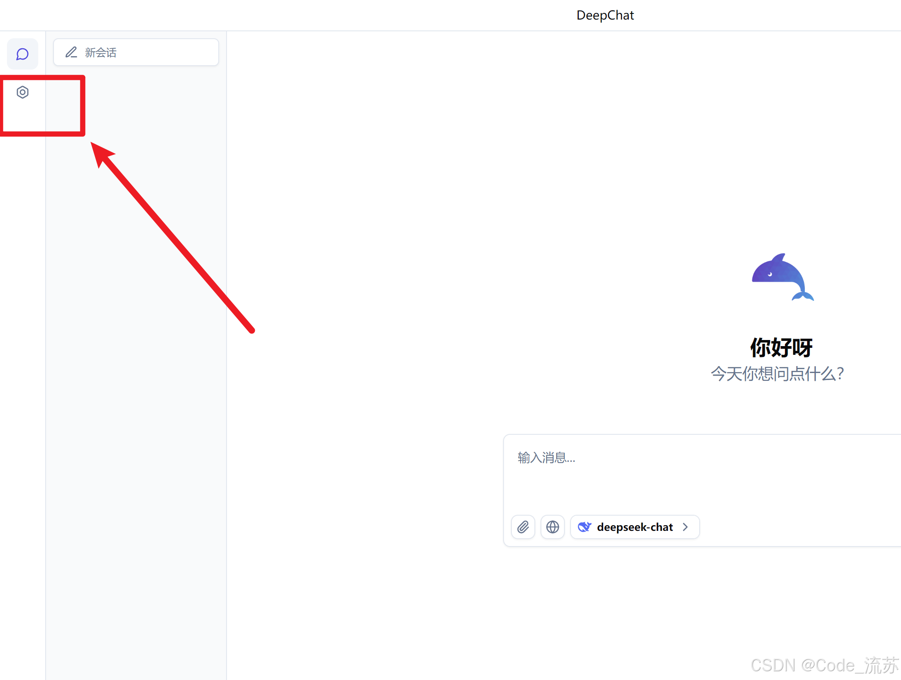
Task: Click blank space in the left icon rail
Action: click(x=23, y=391)
